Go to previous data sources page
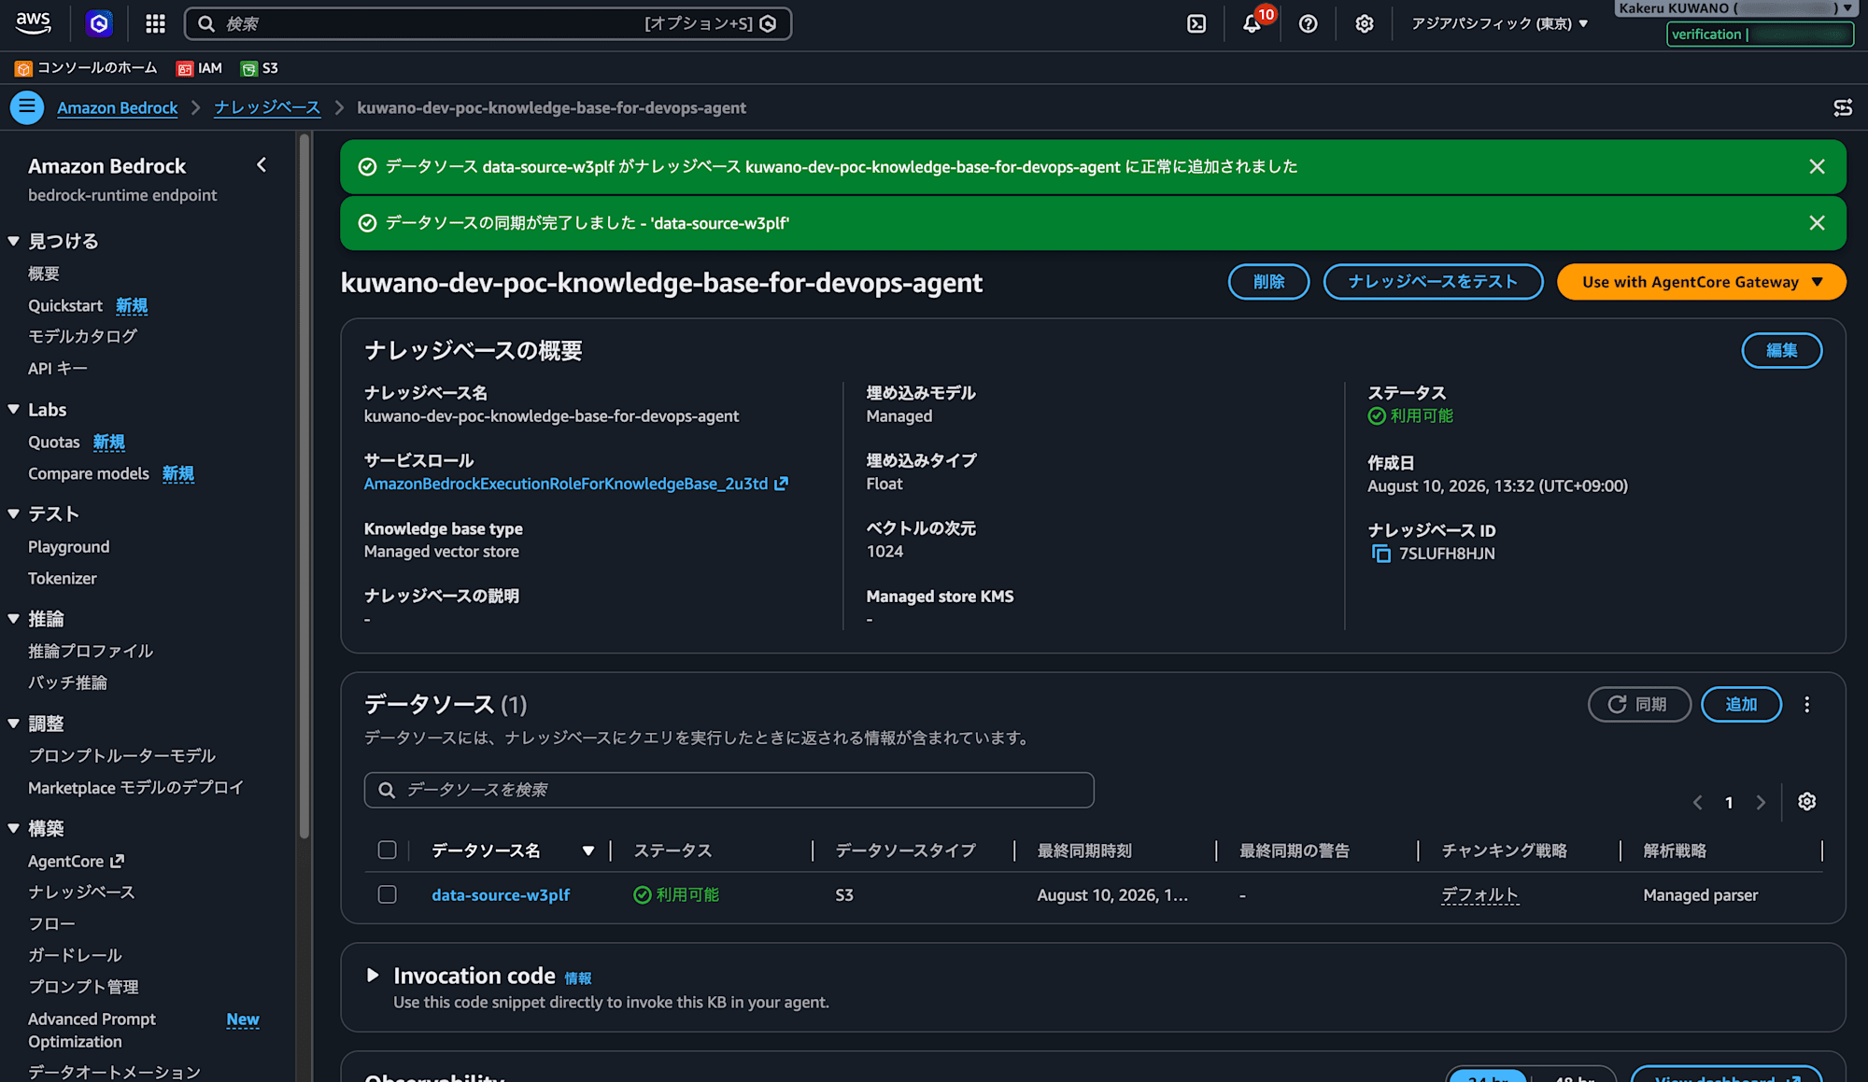 (1698, 802)
